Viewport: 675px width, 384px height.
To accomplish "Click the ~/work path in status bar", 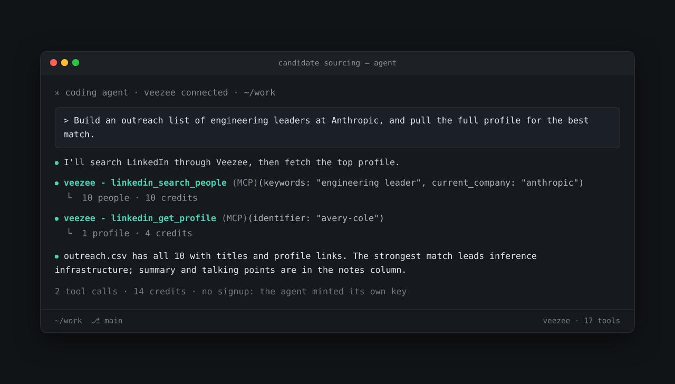I will pyautogui.click(x=69, y=321).
